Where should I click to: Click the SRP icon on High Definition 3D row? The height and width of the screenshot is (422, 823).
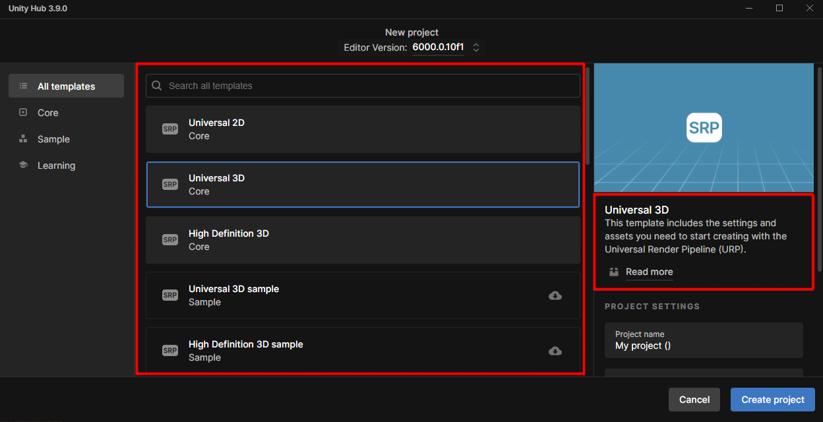(170, 240)
